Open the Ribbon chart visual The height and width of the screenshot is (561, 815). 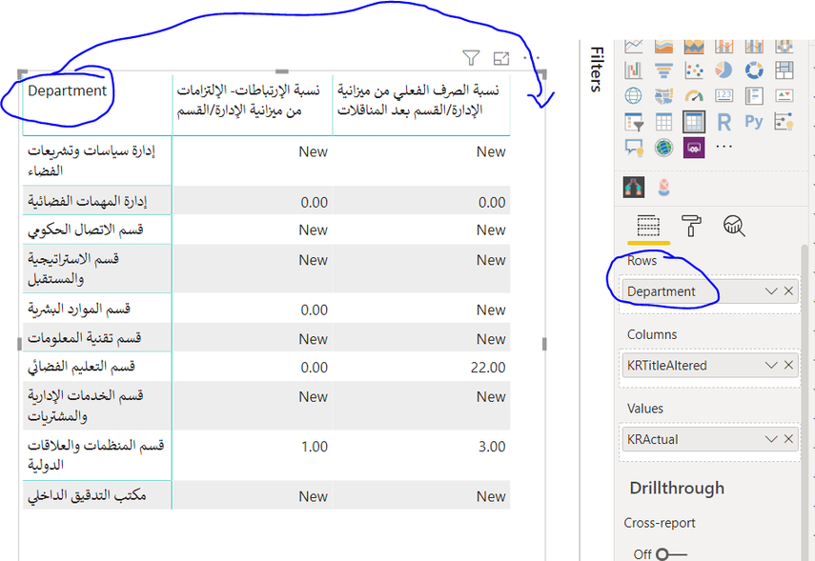tap(694, 47)
